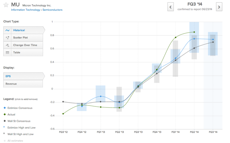Click the FQ2 '13 axis label
This screenshot has height=143, width=230.
click(x=119, y=132)
